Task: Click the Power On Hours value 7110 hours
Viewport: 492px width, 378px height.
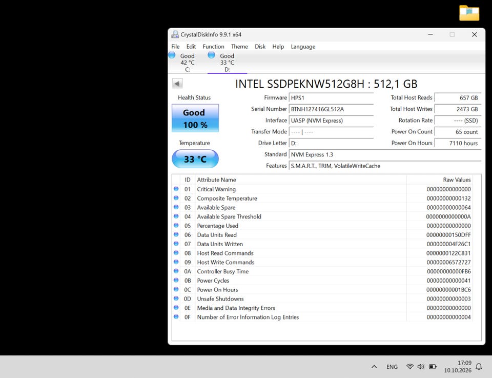Action: tap(458, 143)
